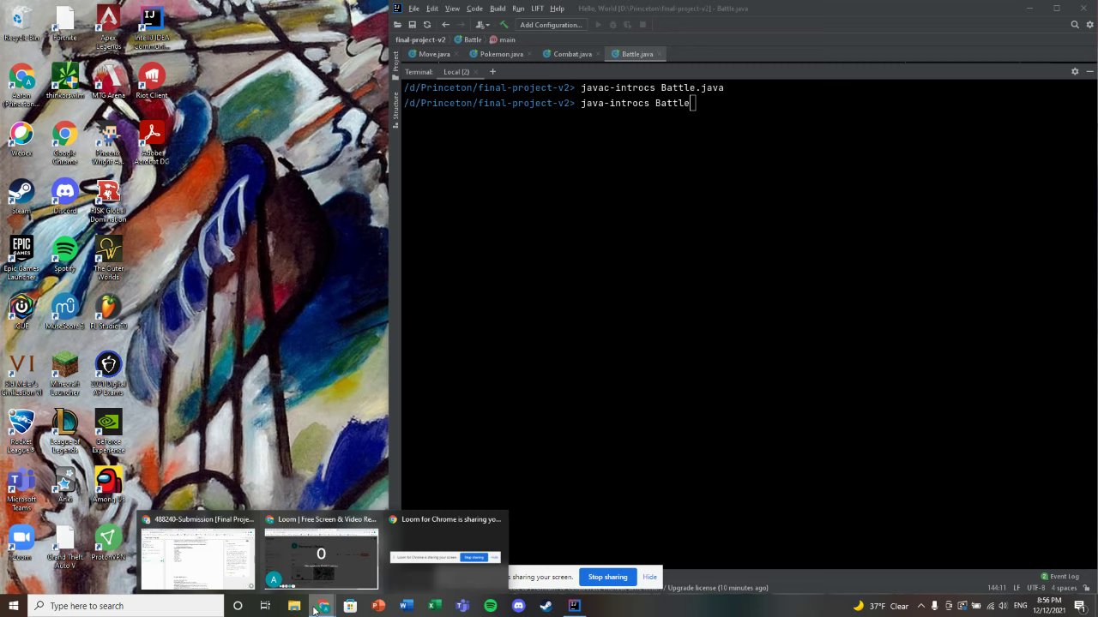This screenshot has width=1098, height=617.
Task: Click the Open folder toolbar icon in IntelliJ
Action: [x=398, y=25]
